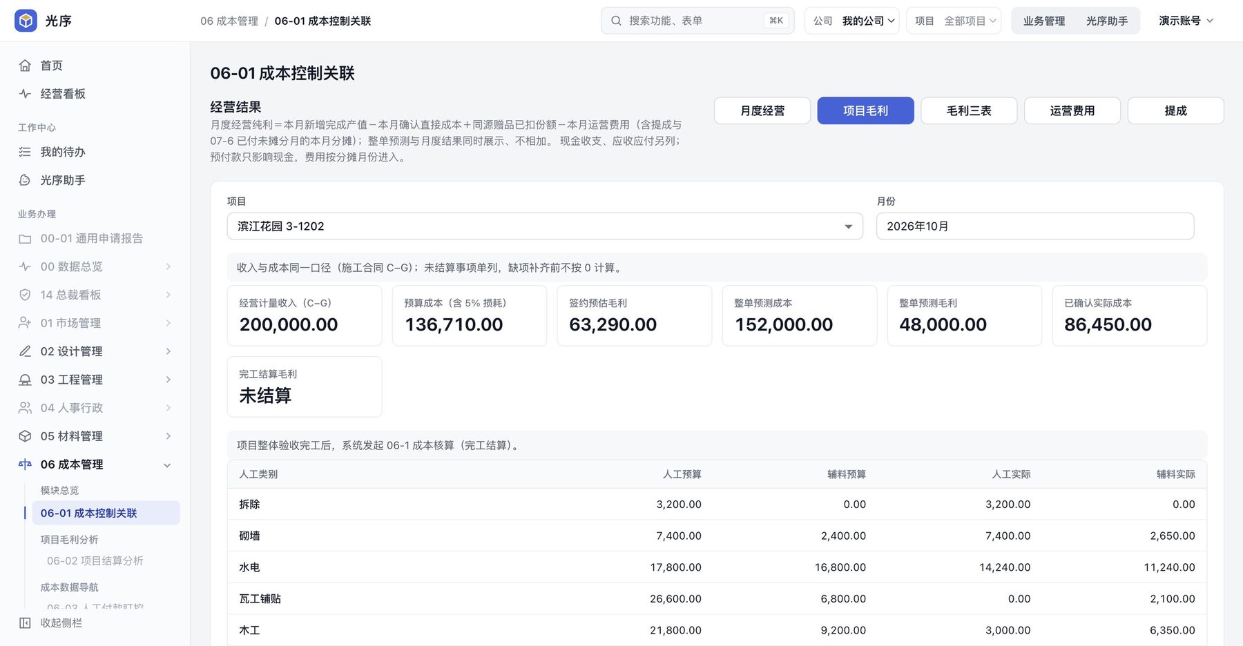Click 06 成本管理 scale icon
The width and height of the screenshot is (1243, 646).
click(25, 464)
